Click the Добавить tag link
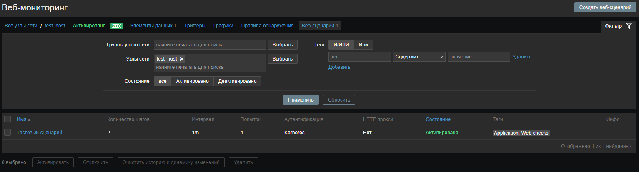 [339, 67]
